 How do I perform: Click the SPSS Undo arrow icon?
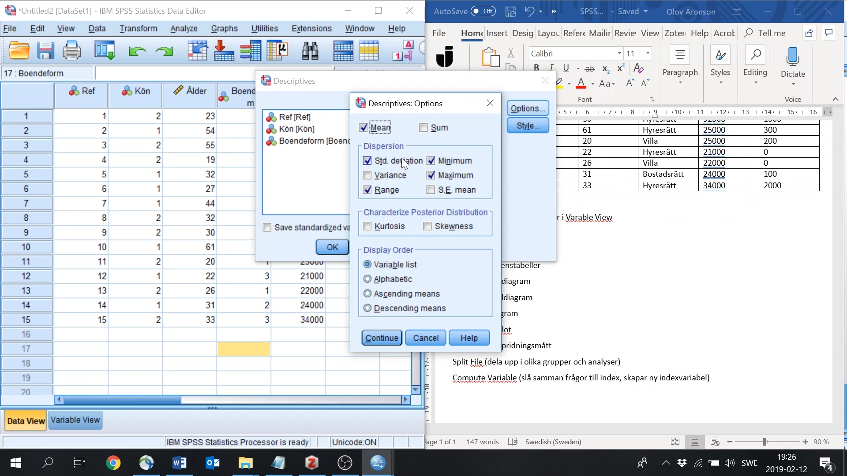pos(137,52)
